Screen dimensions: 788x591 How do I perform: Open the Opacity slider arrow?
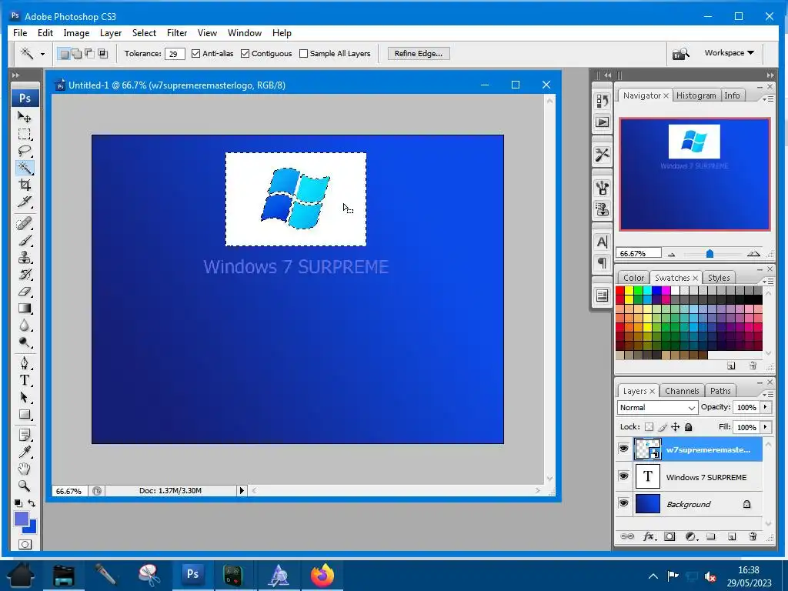(766, 407)
